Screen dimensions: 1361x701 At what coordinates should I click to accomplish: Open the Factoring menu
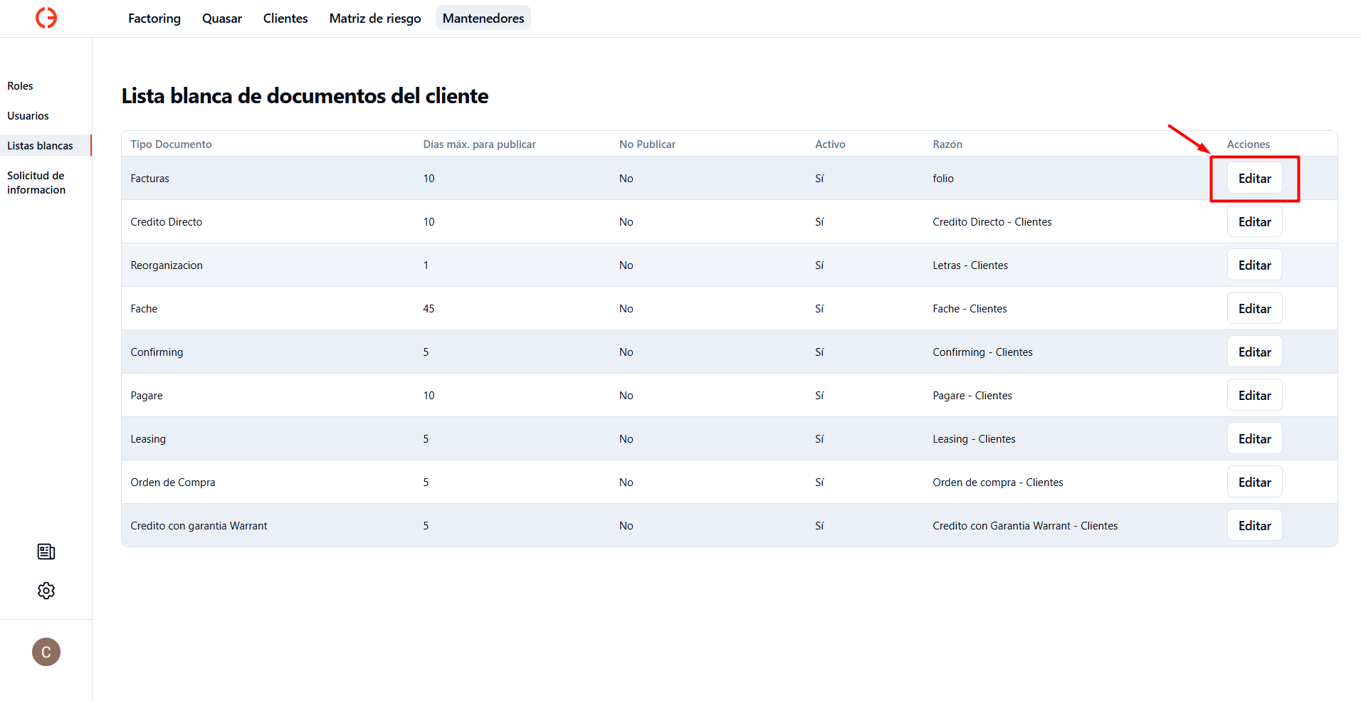154,19
